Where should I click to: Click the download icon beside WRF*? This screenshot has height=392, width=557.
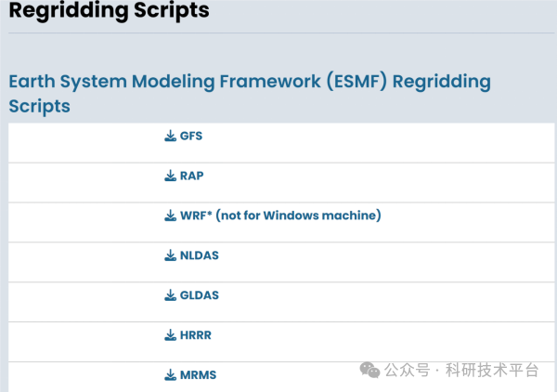[x=171, y=216]
